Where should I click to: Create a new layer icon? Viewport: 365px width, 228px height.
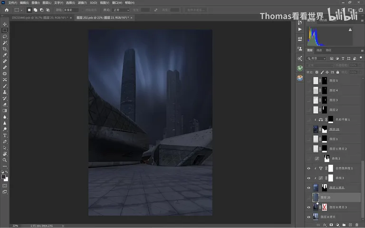pos(350,225)
